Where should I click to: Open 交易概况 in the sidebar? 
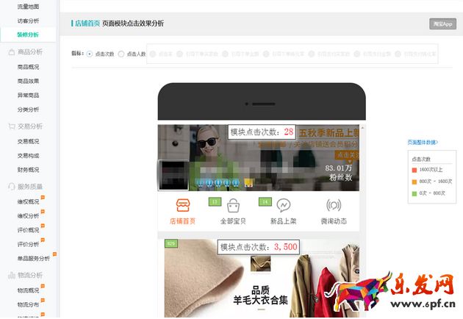click(28, 141)
